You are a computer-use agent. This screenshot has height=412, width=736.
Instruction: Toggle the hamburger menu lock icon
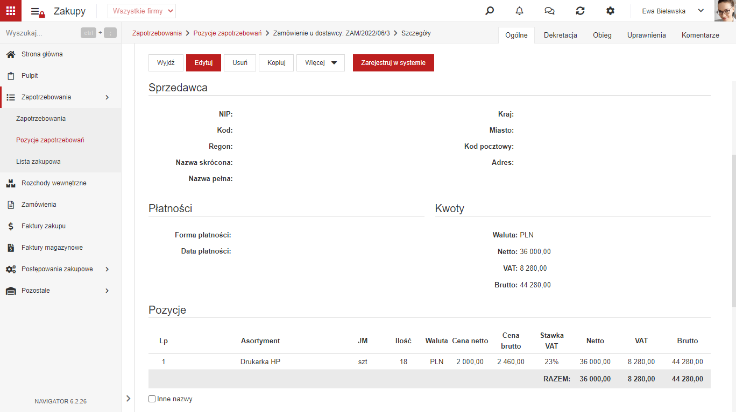(x=38, y=11)
